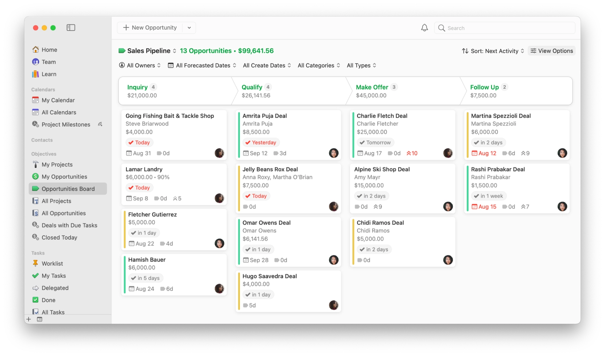Open the All Create Dates filter
Viewport: 605px width, 356px height.
(x=267, y=66)
